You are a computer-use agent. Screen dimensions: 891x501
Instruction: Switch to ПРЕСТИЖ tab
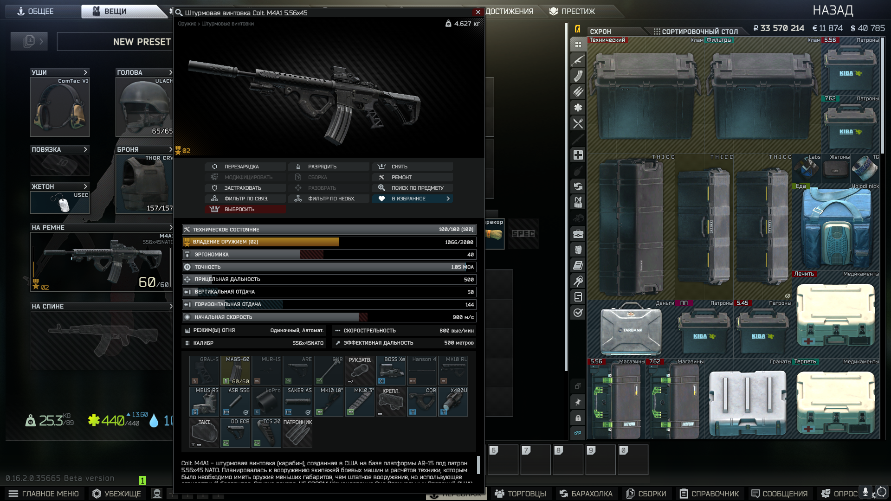click(578, 11)
